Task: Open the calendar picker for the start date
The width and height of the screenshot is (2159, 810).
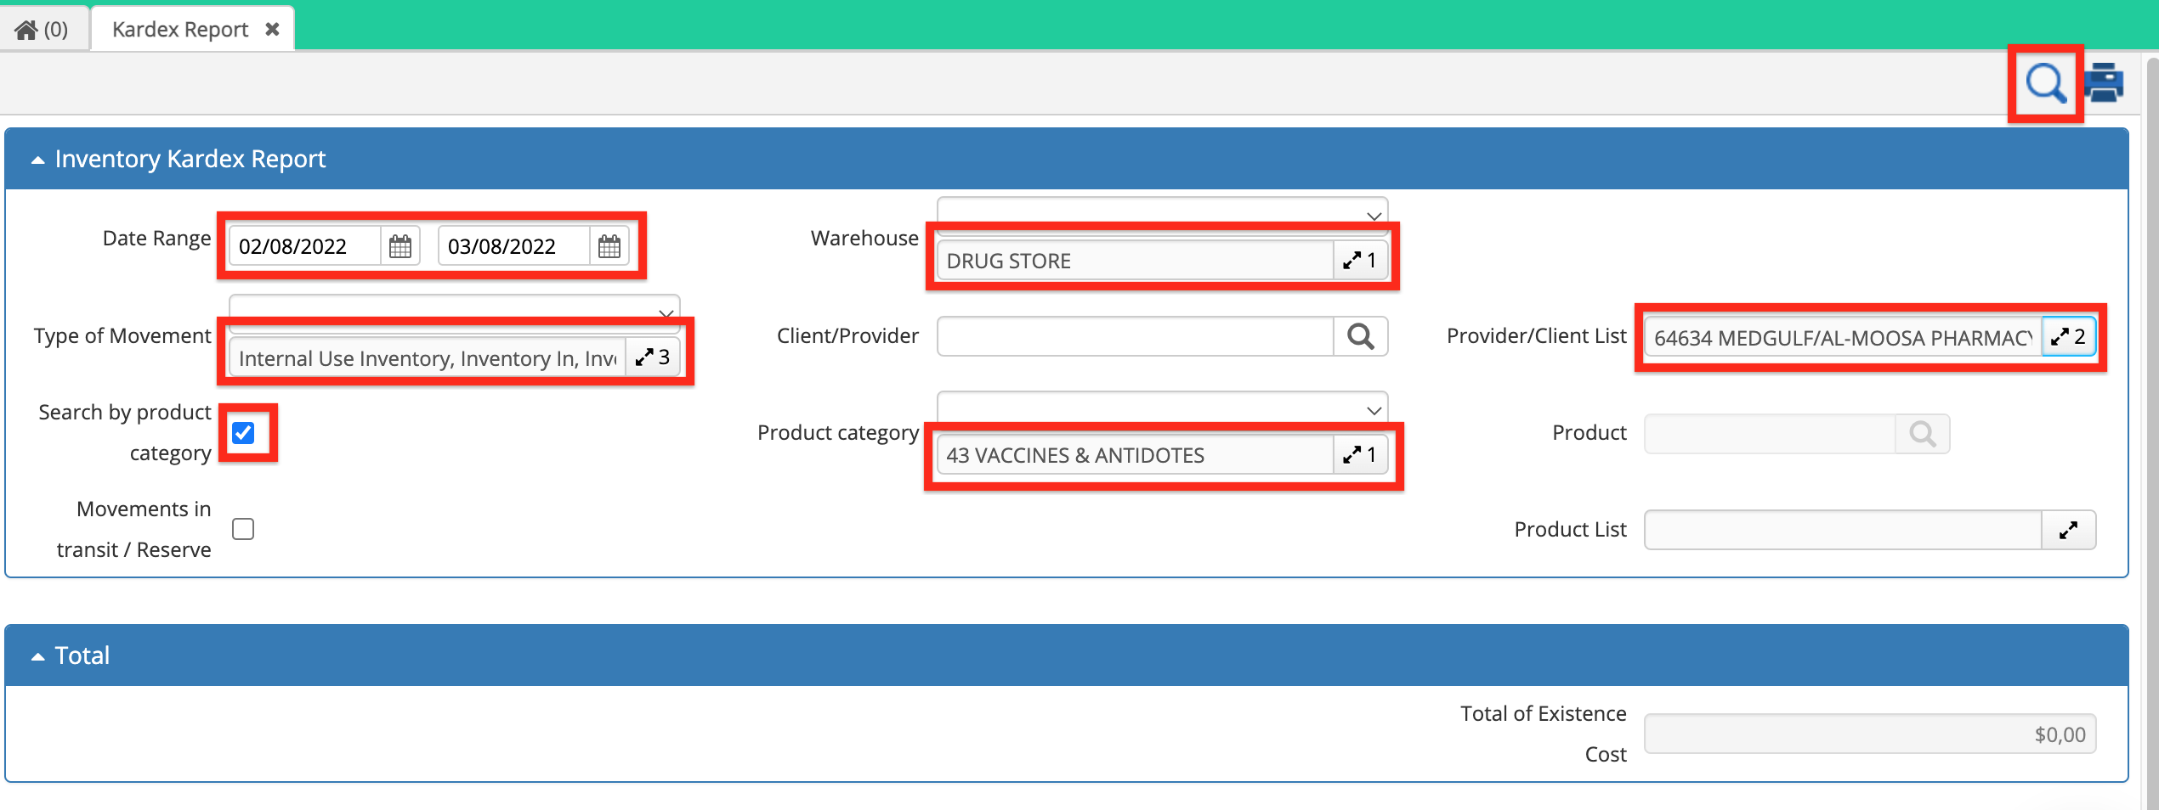Action: coord(399,245)
